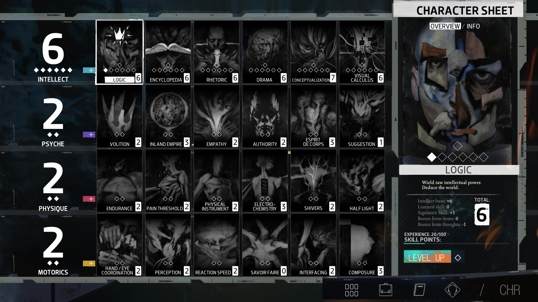This screenshot has width=538, height=302.
Task: Increase Motorics with the yellow plus
Action: coord(89,263)
